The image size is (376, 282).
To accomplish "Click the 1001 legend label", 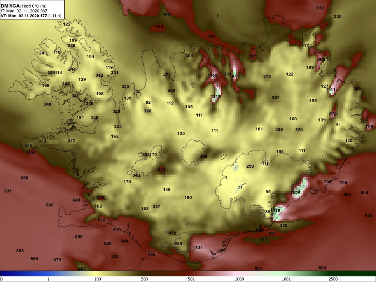I will point(286,279).
